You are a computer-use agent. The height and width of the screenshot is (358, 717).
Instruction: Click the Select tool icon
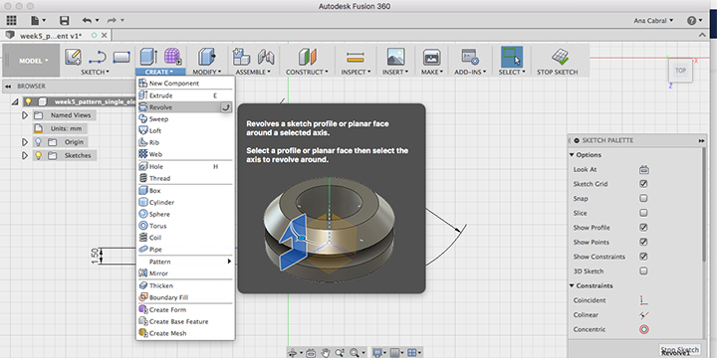(512, 57)
